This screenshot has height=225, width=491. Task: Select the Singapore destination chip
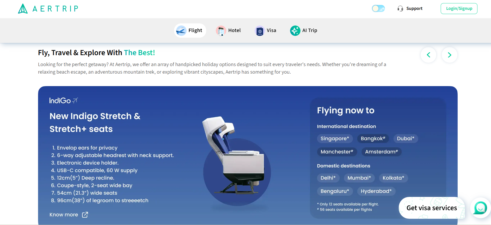(335, 139)
